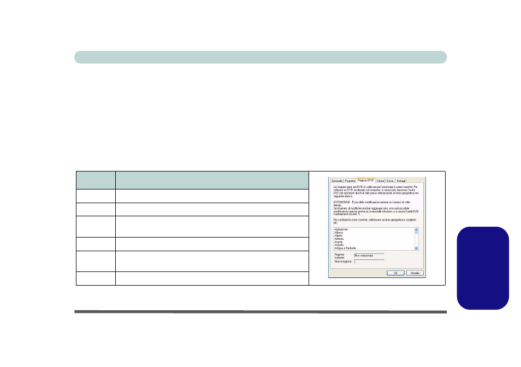Select the Regione DVD tab
This screenshot has width=521, height=367.
tap(365, 180)
